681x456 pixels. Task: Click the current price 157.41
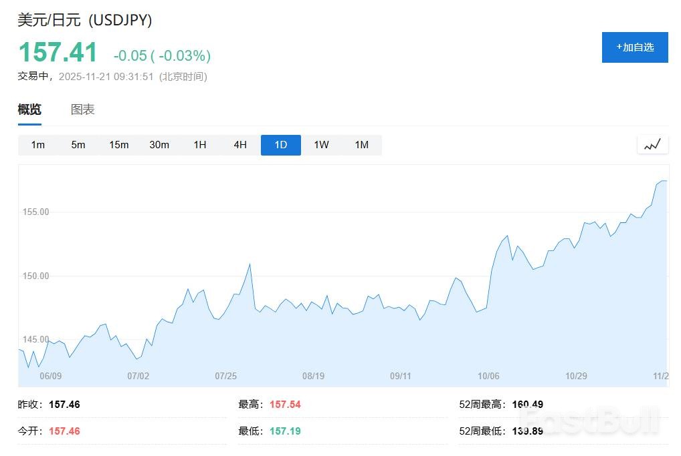58,53
